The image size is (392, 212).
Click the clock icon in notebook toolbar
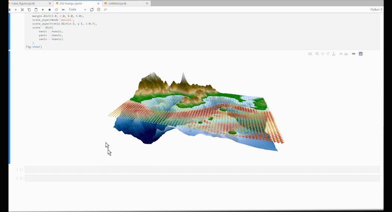pos(99,9)
